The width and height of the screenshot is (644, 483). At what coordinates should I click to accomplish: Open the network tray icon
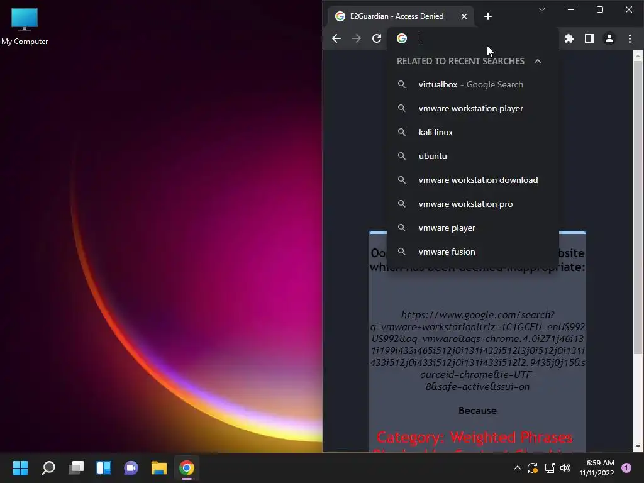click(x=550, y=468)
